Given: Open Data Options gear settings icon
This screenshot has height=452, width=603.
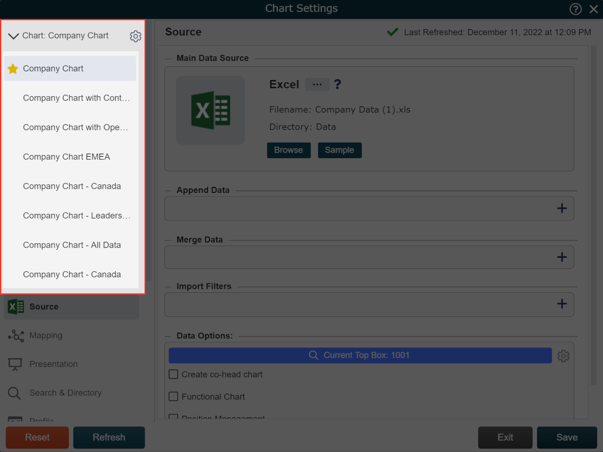Looking at the screenshot, I should click(563, 356).
